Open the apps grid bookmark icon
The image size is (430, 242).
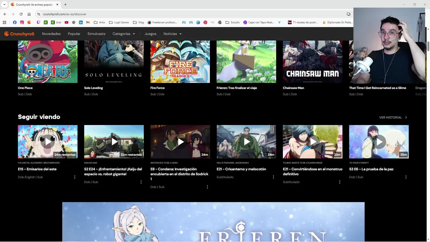[4, 23]
